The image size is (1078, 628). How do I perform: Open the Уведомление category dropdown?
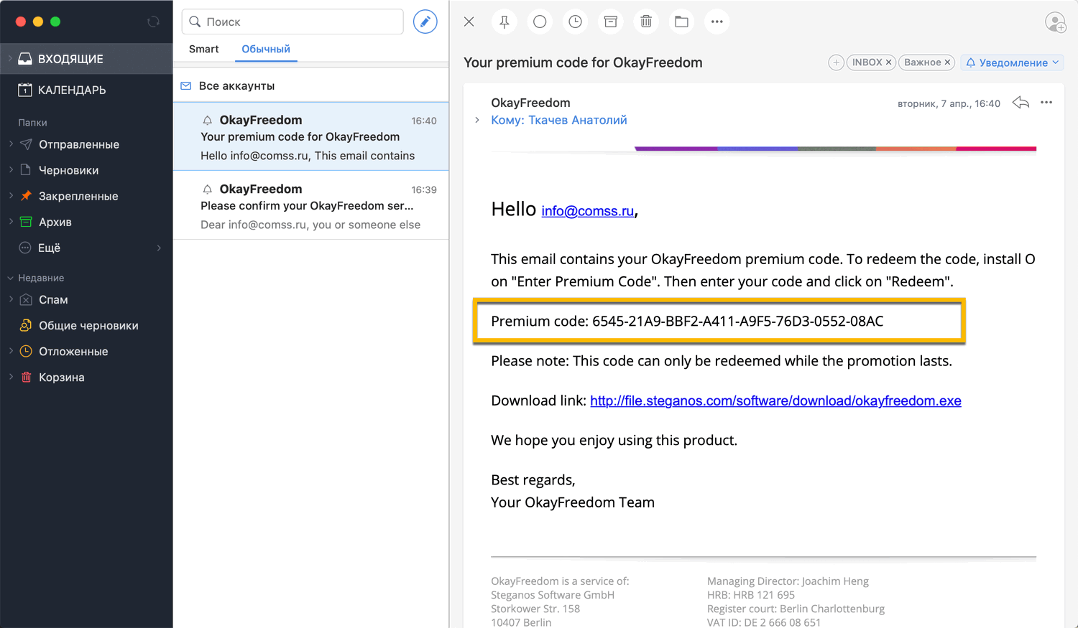(x=1012, y=62)
